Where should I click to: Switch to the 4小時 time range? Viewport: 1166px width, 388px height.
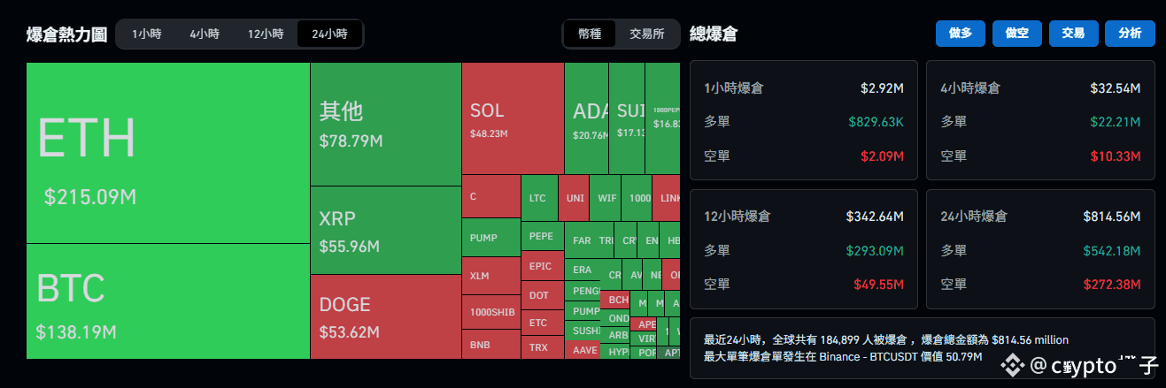pos(205,34)
